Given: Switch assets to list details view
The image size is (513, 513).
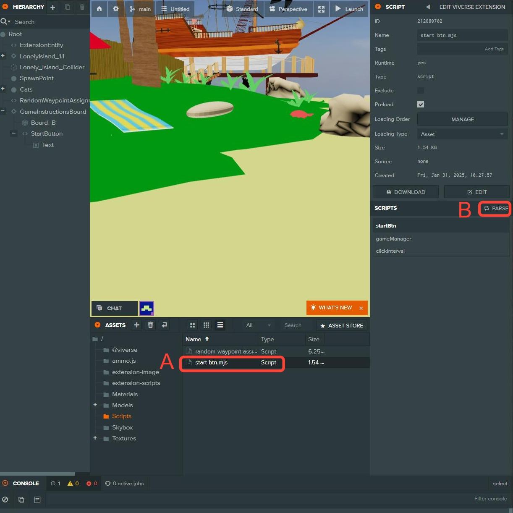Looking at the screenshot, I should tap(220, 325).
